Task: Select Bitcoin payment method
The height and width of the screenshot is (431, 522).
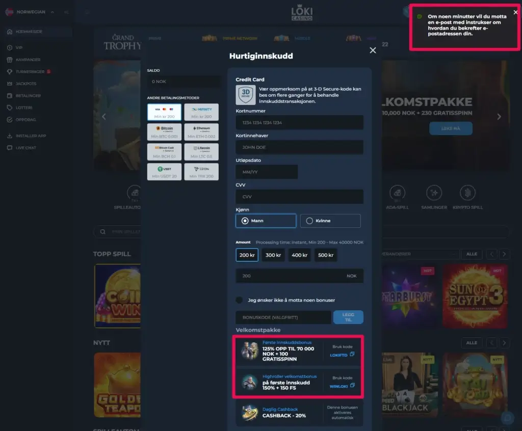Action: pos(164,132)
